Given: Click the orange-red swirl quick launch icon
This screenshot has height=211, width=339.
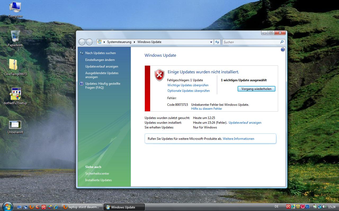Looking at the screenshot, I should 38,207.
